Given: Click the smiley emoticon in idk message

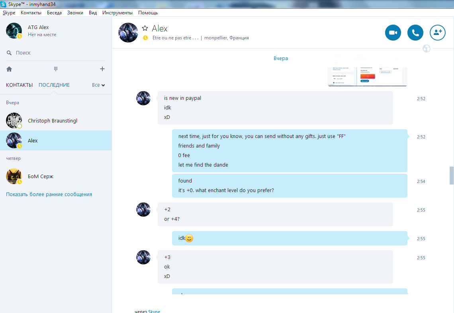Looking at the screenshot, I should [x=189, y=238].
